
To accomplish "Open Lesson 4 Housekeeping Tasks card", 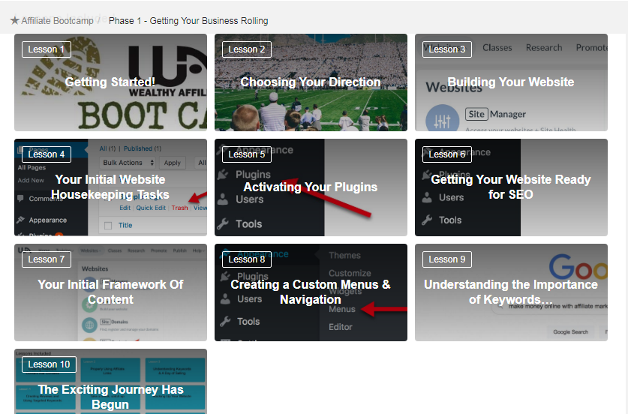I will (x=110, y=187).
